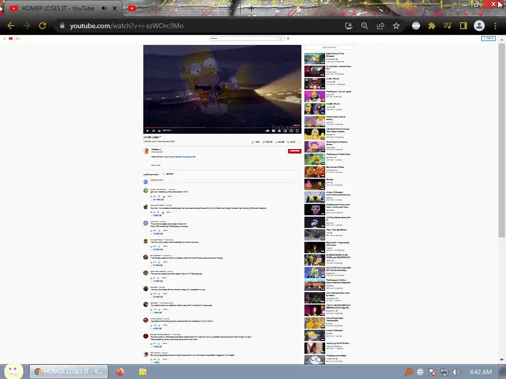This screenshot has width=506, height=379.
Task: Skip to next video in player controls
Action: [154, 130]
